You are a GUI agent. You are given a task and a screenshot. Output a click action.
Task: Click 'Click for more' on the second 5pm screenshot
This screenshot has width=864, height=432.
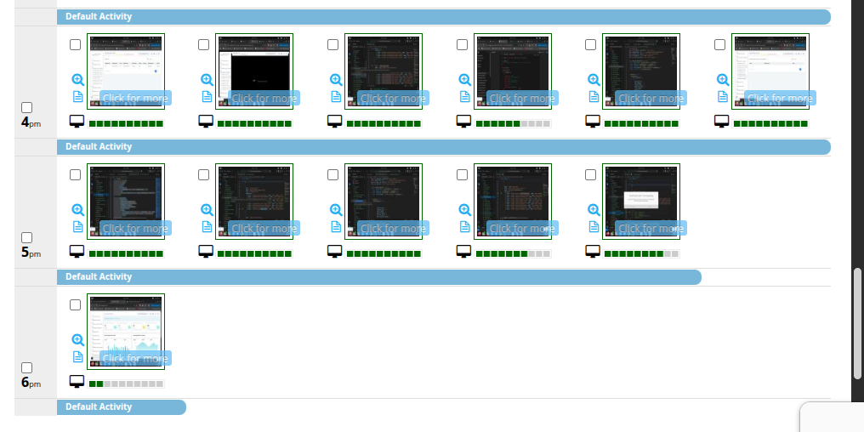click(264, 228)
